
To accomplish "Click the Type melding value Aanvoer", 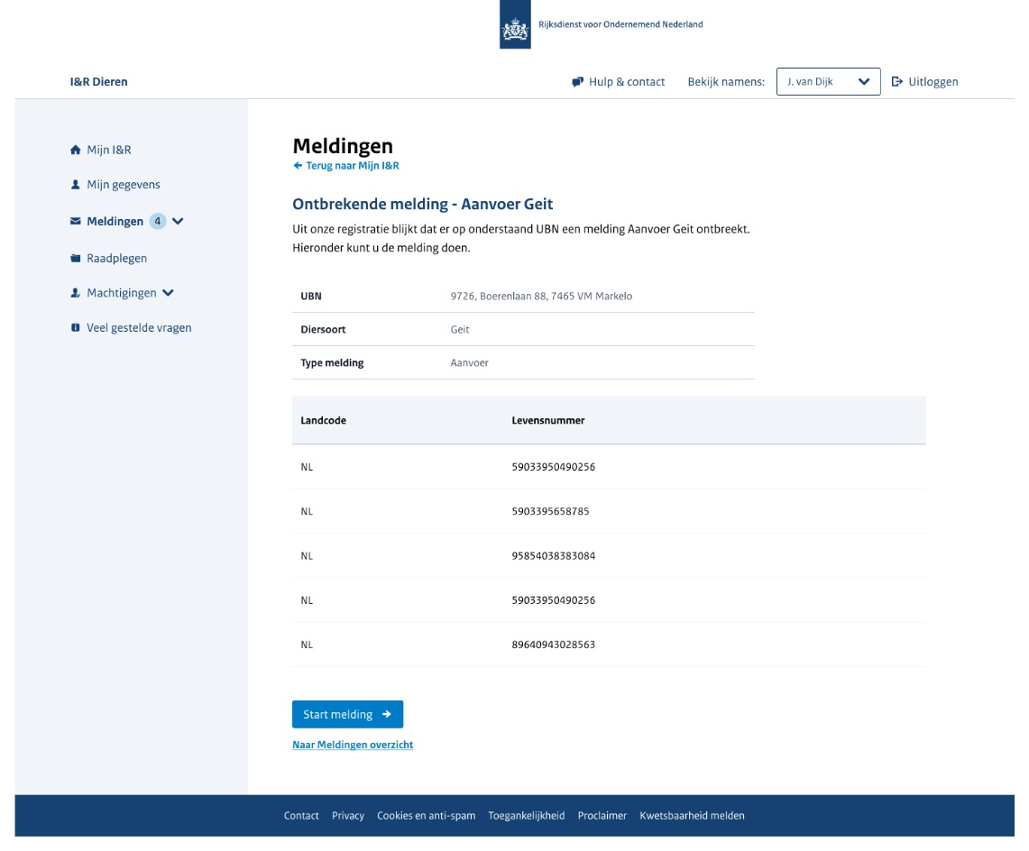I will 469,362.
